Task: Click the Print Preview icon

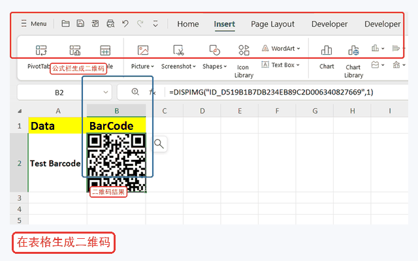Action: [110, 23]
